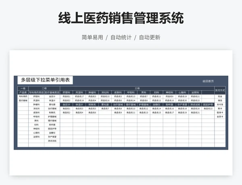Select the 商品名4 cell
Viewport: 242px width, 185px height.
point(79,113)
